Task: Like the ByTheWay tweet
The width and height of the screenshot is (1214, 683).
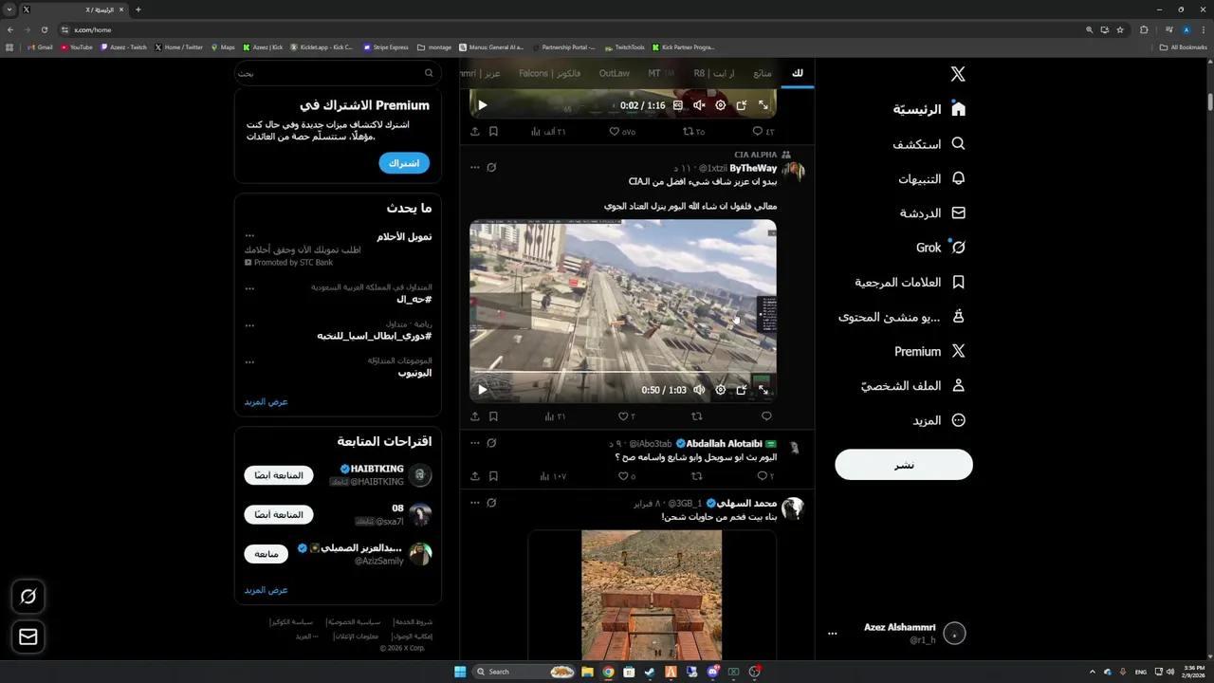Action: click(x=627, y=416)
